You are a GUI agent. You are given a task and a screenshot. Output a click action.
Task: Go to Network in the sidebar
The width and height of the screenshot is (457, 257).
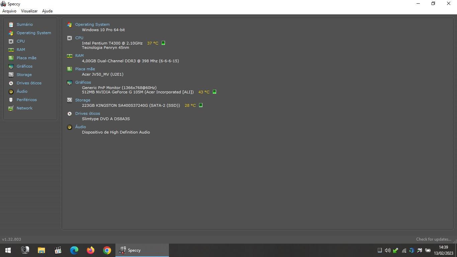click(24, 108)
